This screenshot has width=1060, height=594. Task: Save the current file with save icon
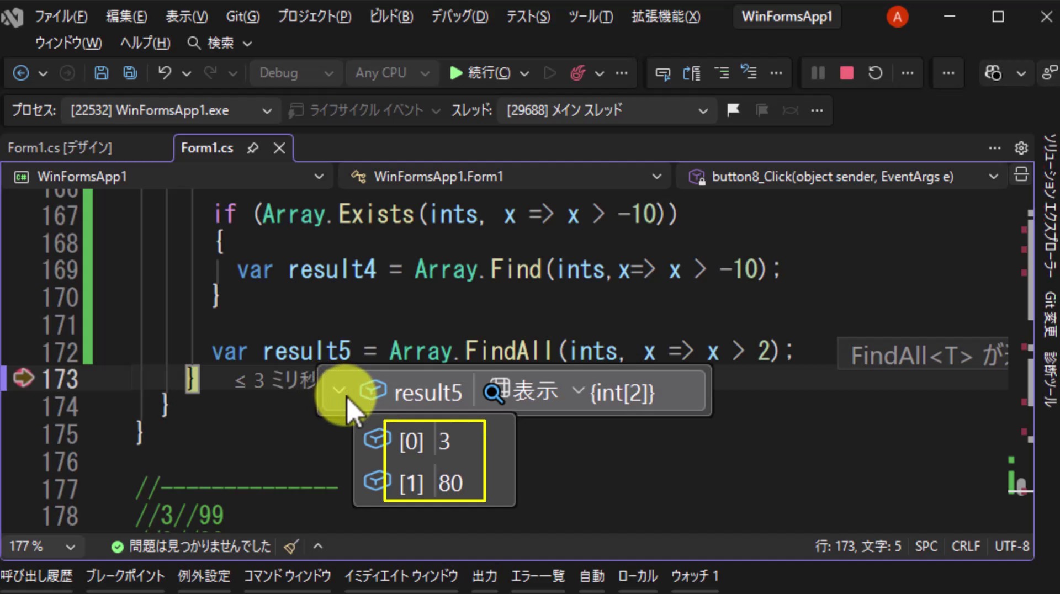click(x=101, y=73)
